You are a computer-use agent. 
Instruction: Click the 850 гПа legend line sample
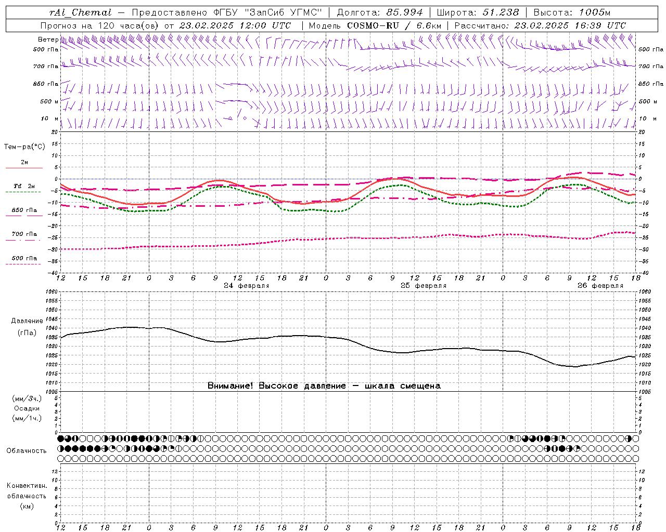pyautogui.click(x=24, y=216)
